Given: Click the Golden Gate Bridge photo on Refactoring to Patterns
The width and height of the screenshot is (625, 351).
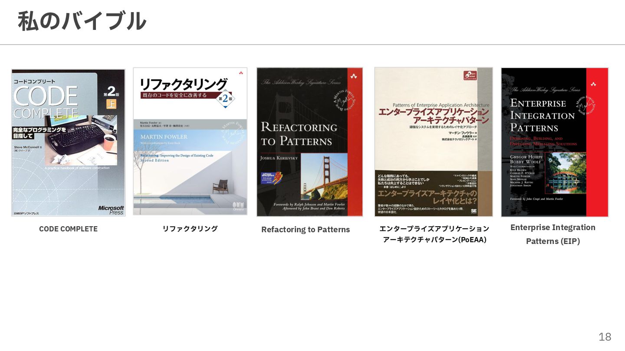Looking at the screenshot, I should click(324, 176).
